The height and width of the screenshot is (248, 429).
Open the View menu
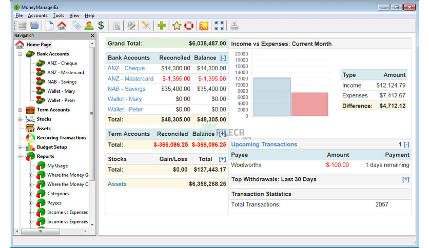[74, 15]
